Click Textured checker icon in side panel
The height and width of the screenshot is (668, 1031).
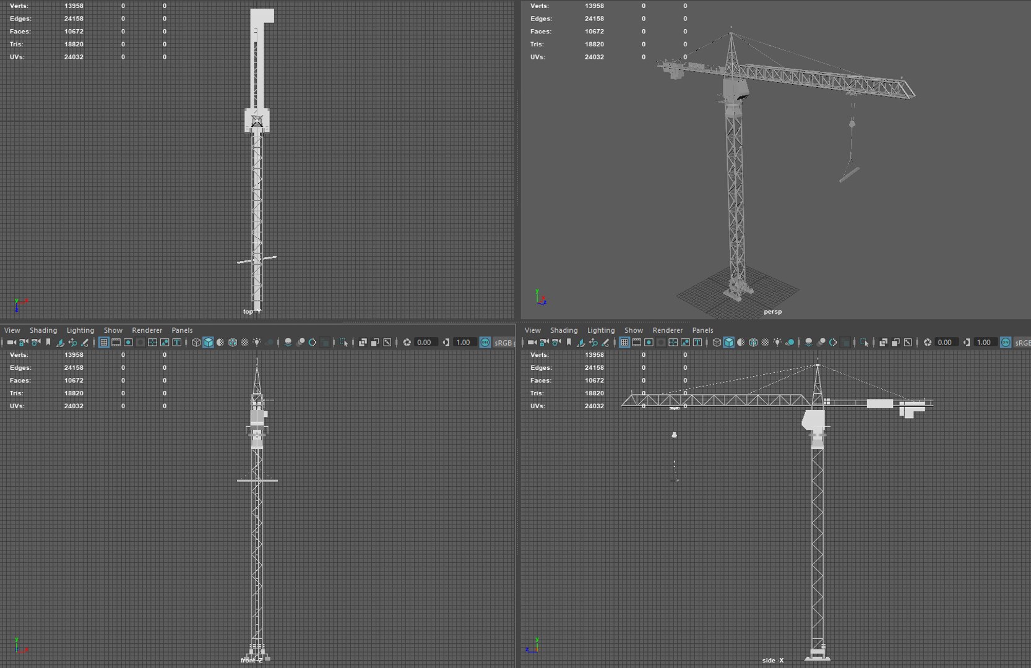765,342
